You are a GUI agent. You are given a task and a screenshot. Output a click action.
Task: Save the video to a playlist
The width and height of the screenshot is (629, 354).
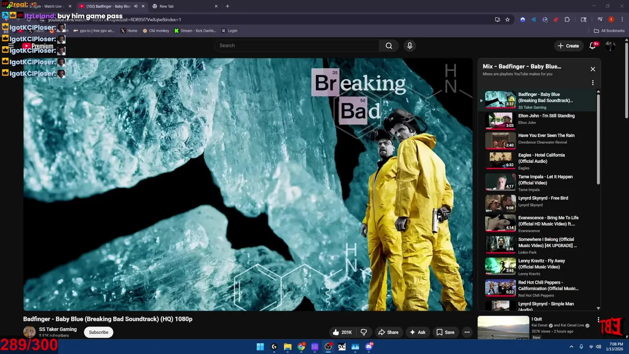click(x=445, y=332)
